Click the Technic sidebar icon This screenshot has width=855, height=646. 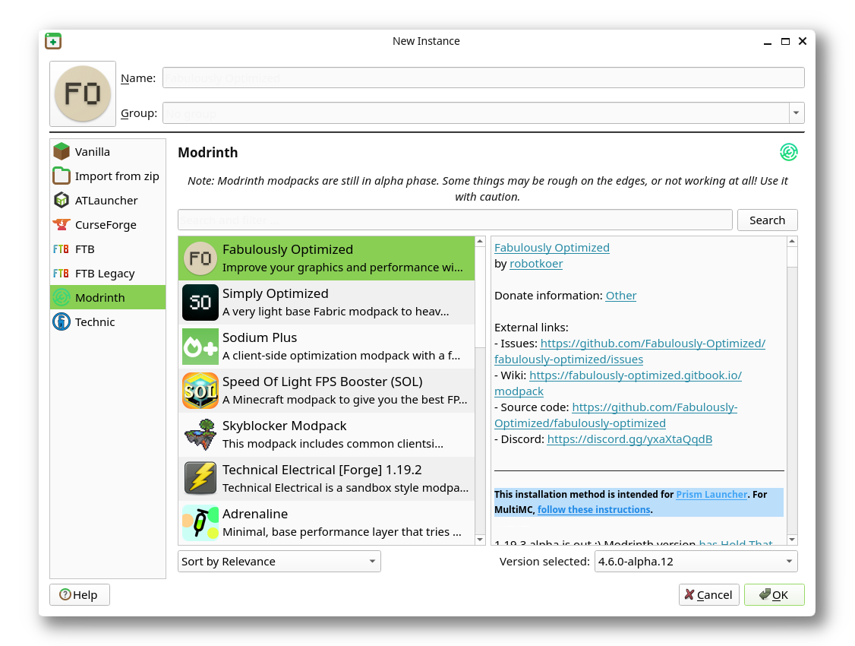(x=62, y=321)
